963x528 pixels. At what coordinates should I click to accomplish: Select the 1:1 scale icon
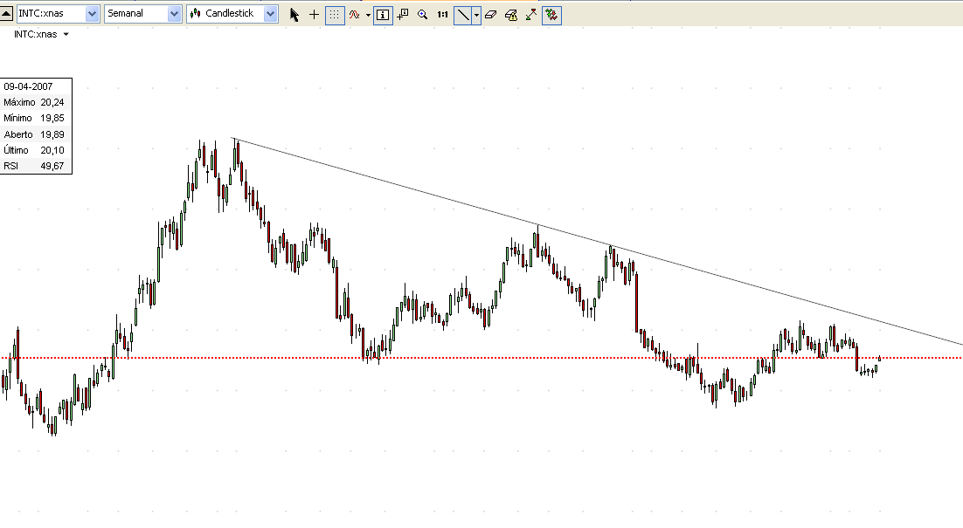[442, 15]
